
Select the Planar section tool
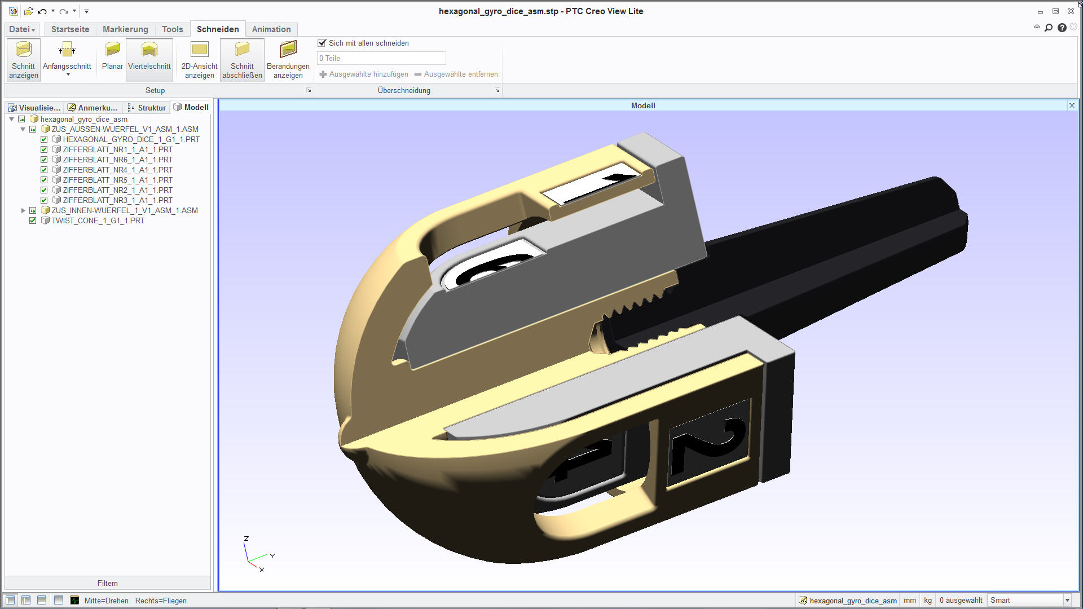pyautogui.click(x=112, y=50)
